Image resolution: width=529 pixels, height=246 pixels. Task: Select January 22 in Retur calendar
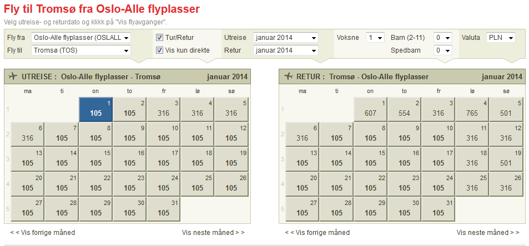tap(370, 184)
